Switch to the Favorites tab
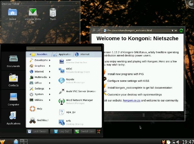Viewport: 194px width, 144px height. [x=39, y=54]
